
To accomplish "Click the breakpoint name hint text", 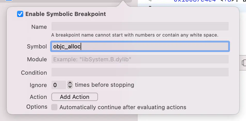I will [135, 35].
